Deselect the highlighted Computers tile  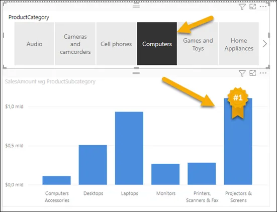coord(157,44)
